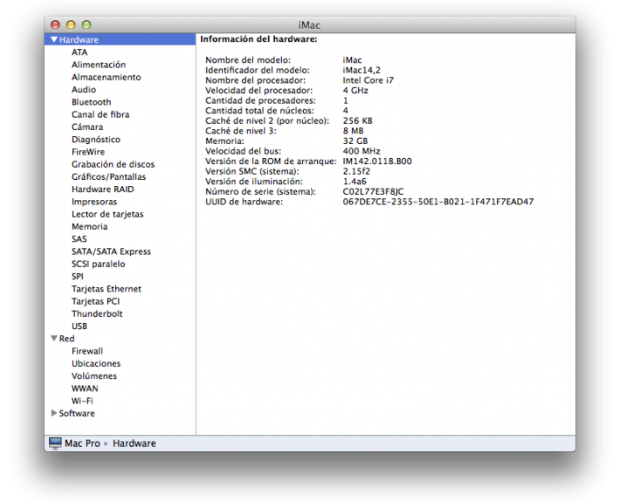Select Audio hardware entry
This screenshot has height=502, width=620.
(x=84, y=89)
